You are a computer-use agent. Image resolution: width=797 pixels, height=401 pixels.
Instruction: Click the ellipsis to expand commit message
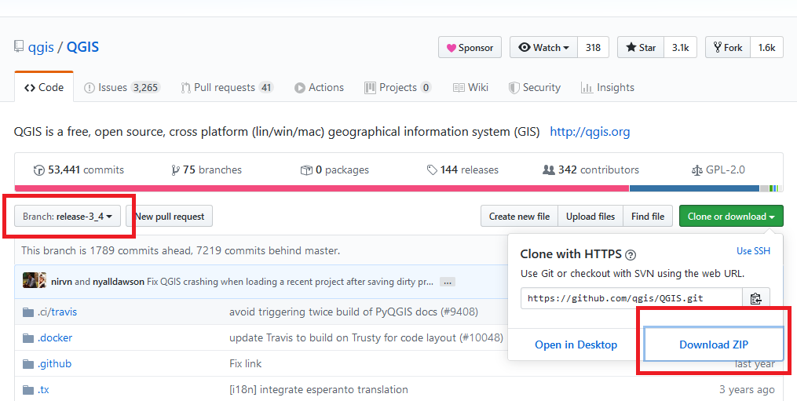(447, 281)
